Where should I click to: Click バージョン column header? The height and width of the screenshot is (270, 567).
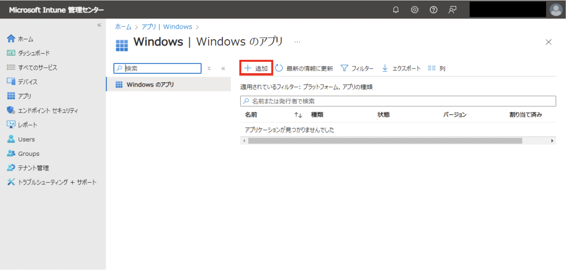[x=455, y=115]
